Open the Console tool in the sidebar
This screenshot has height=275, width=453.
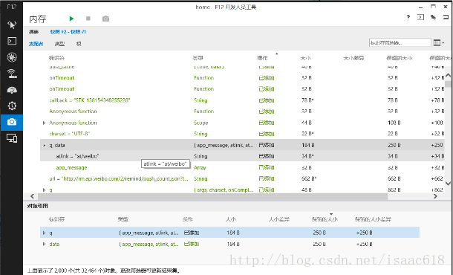[12, 41]
